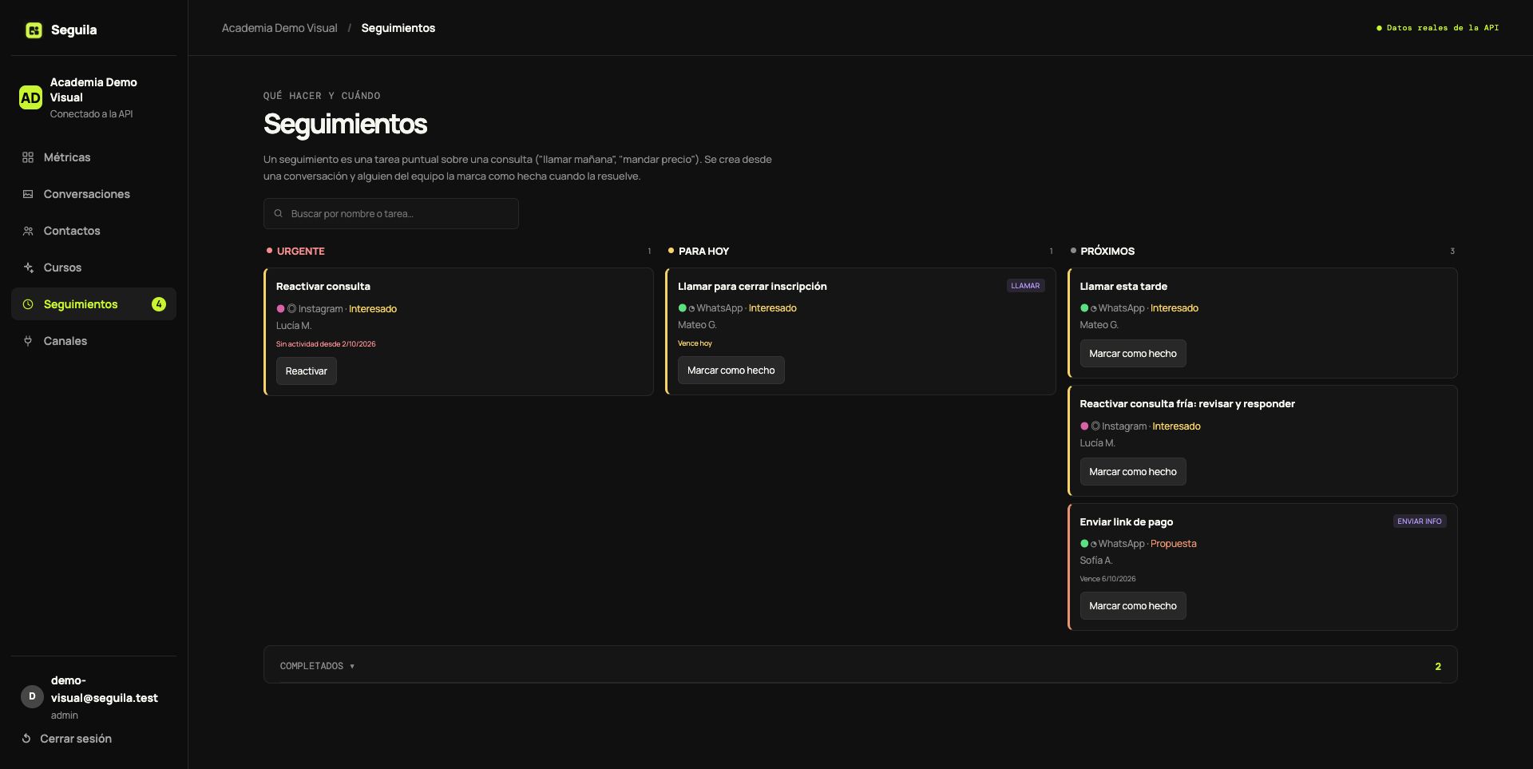Go to Conversaciones in the sidebar
This screenshot has height=769, width=1533.
[x=93, y=194]
